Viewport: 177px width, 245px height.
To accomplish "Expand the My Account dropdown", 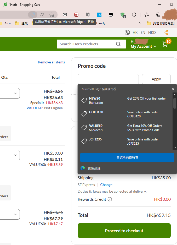I will (143, 46).
